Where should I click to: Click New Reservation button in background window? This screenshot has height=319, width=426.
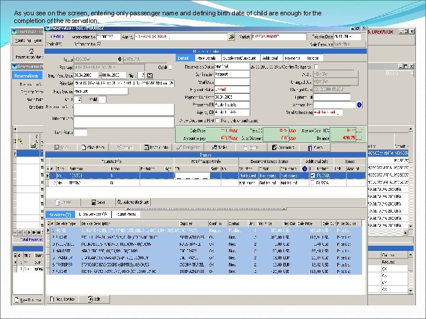tap(28, 300)
